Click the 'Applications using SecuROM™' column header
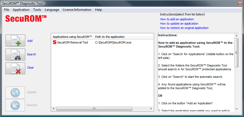 (73, 37)
